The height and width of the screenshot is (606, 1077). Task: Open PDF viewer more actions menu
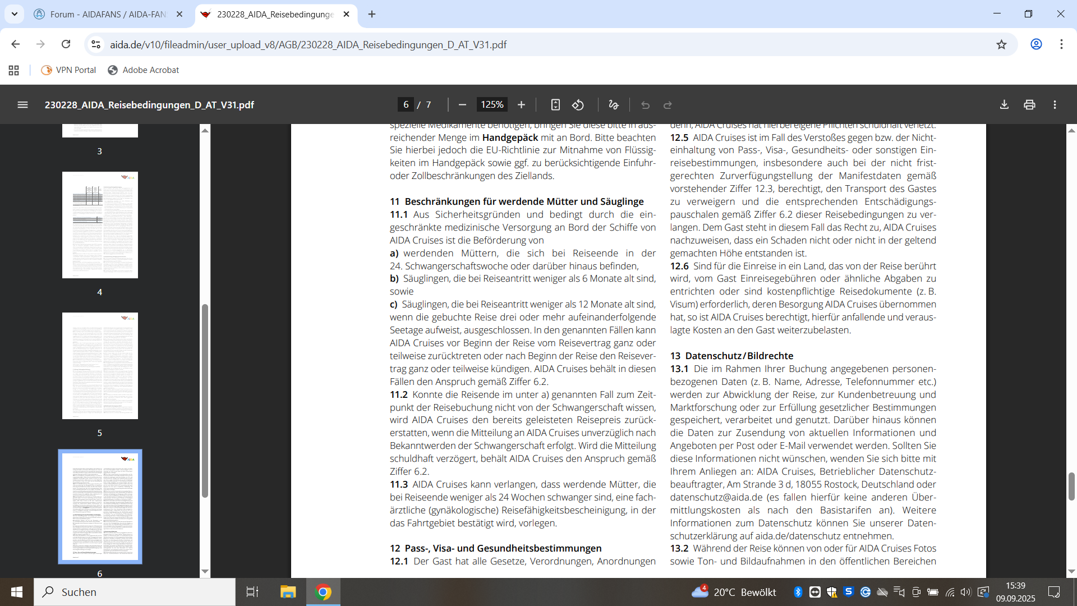coord(1055,105)
